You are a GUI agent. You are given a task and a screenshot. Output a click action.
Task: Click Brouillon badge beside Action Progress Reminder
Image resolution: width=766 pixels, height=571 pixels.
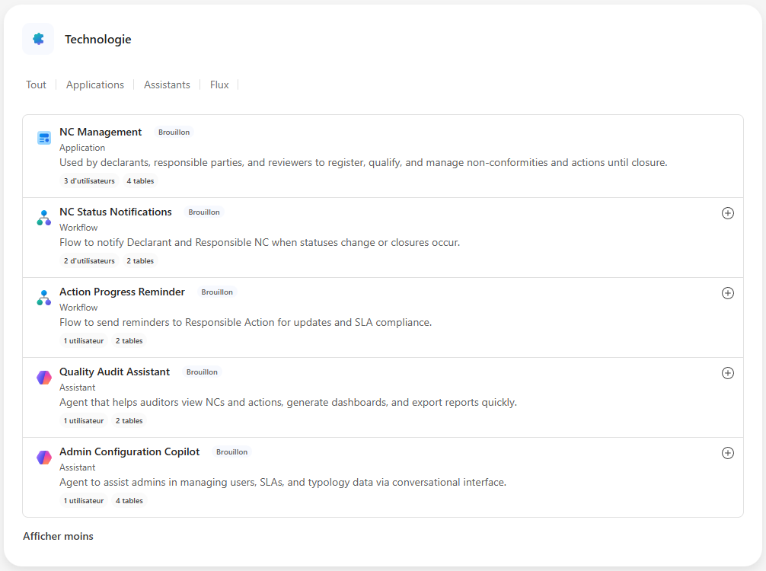tap(217, 292)
